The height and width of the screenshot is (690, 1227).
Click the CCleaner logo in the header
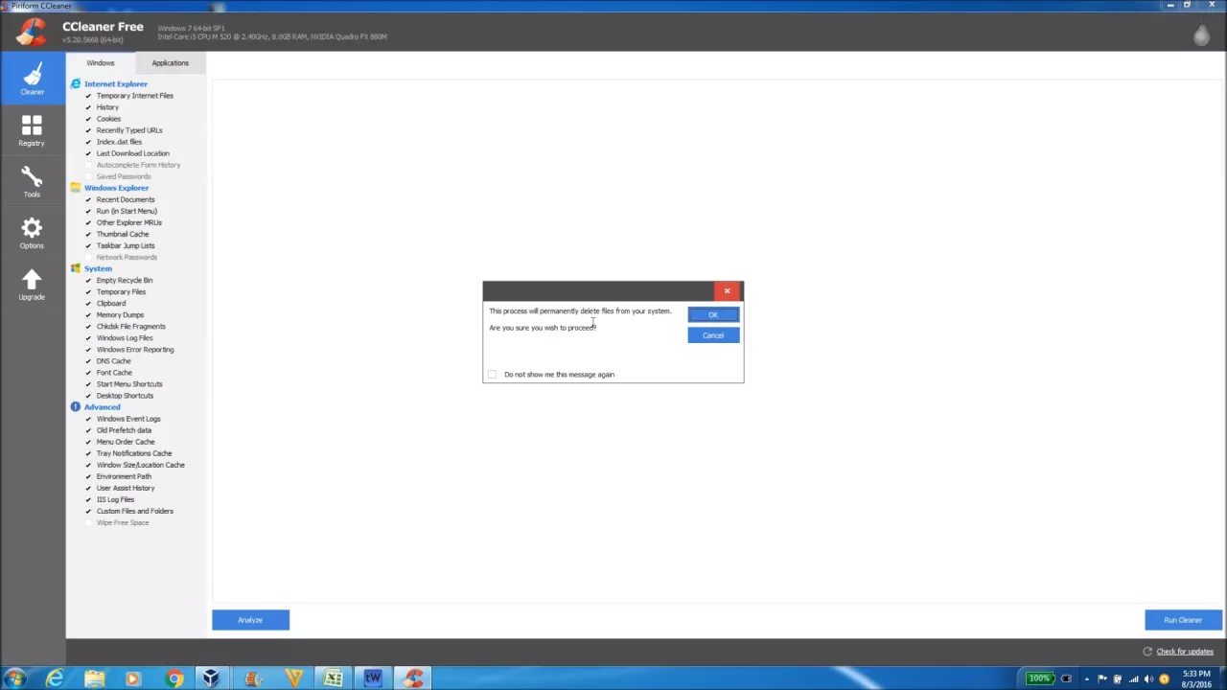[31, 33]
